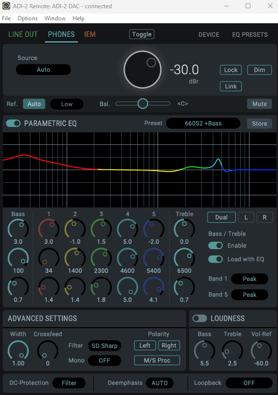Click band 1 frequency knob at 34
Screen dimensions: 278x395
pyautogui.click(x=48, y=258)
